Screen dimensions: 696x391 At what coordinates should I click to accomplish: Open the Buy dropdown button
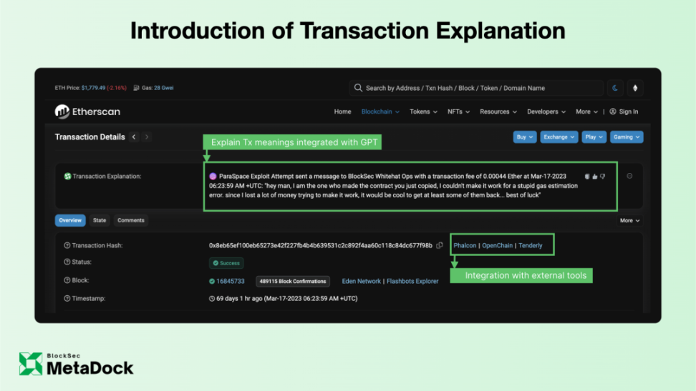point(524,137)
